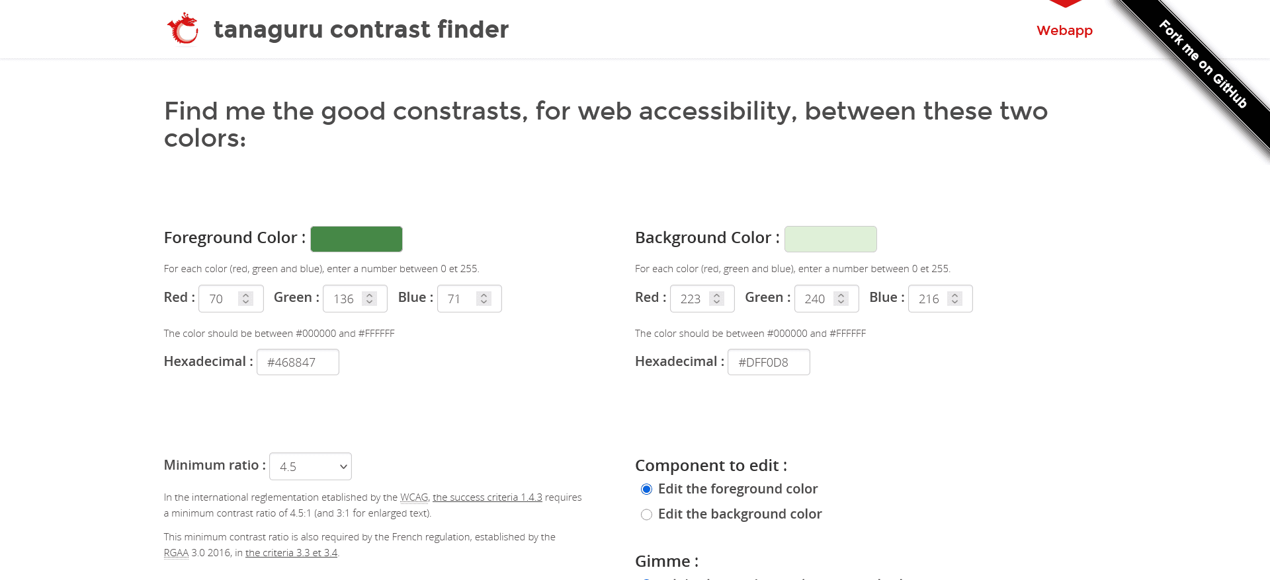Open the Webapp page
The height and width of the screenshot is (580, 1270).
(1064, 30)
